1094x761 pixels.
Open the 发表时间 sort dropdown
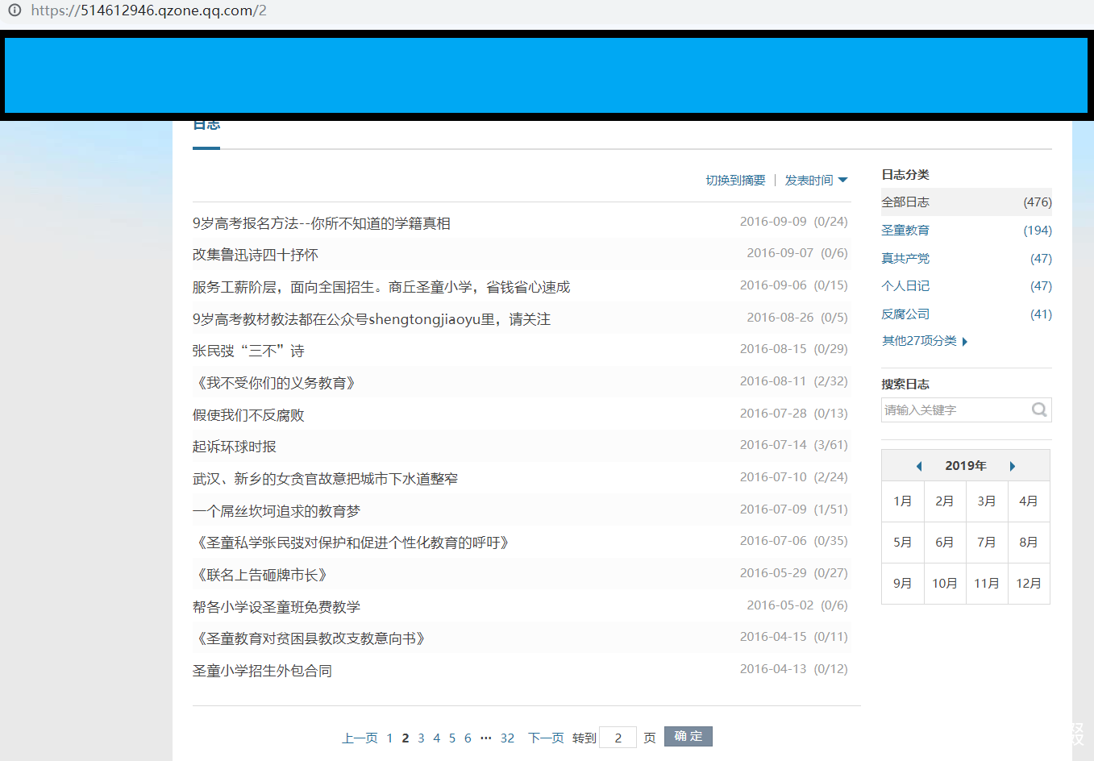pos(816,180)
